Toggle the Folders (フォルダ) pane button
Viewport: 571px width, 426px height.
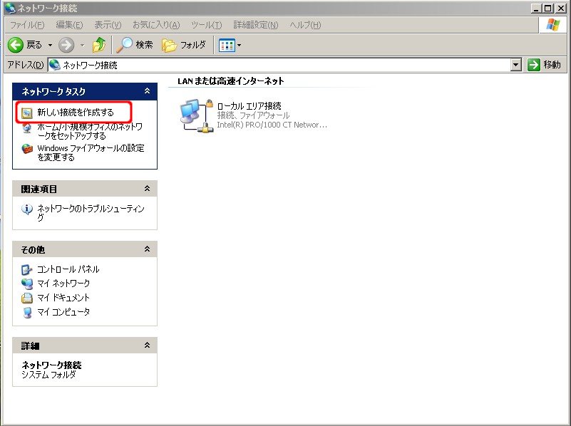tap(184, 45)
